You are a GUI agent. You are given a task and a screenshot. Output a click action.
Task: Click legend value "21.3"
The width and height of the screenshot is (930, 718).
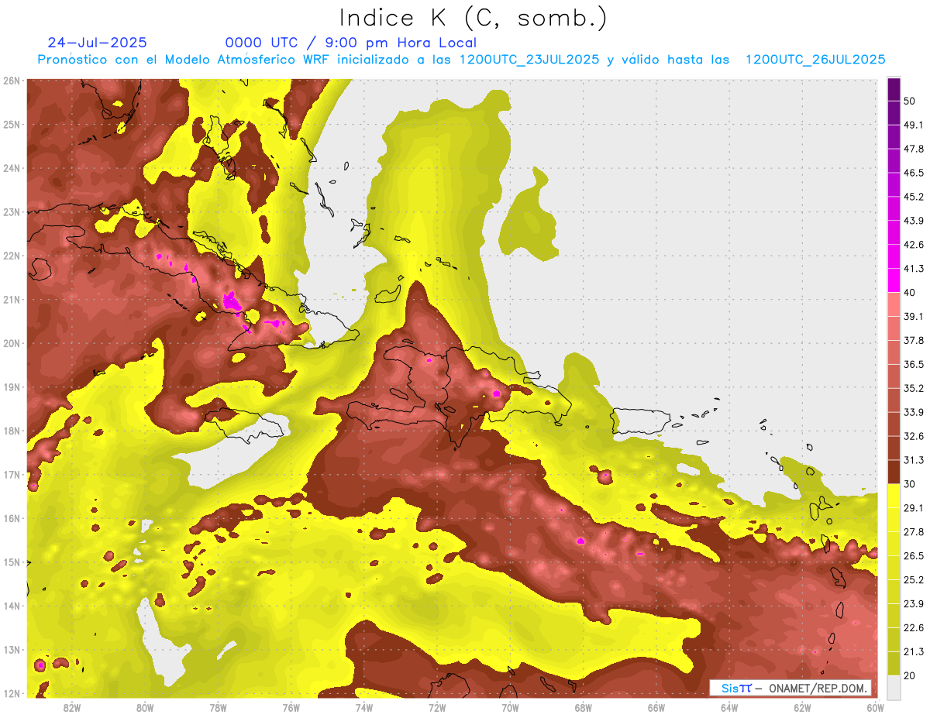click(914, 651)
